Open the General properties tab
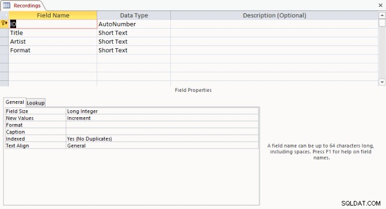This screenshot has height=209, width=386. click(x=14, y=102)
